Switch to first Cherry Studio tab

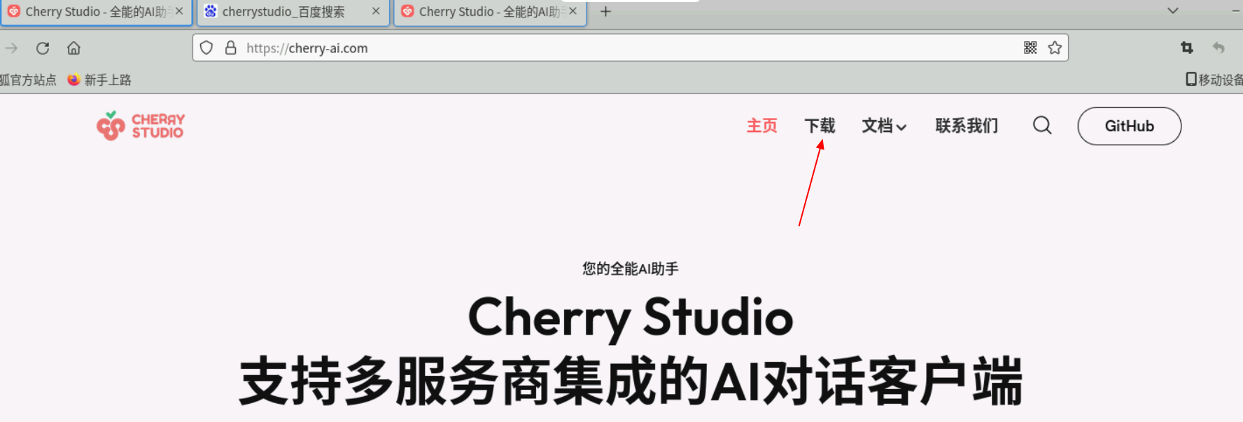96,13
